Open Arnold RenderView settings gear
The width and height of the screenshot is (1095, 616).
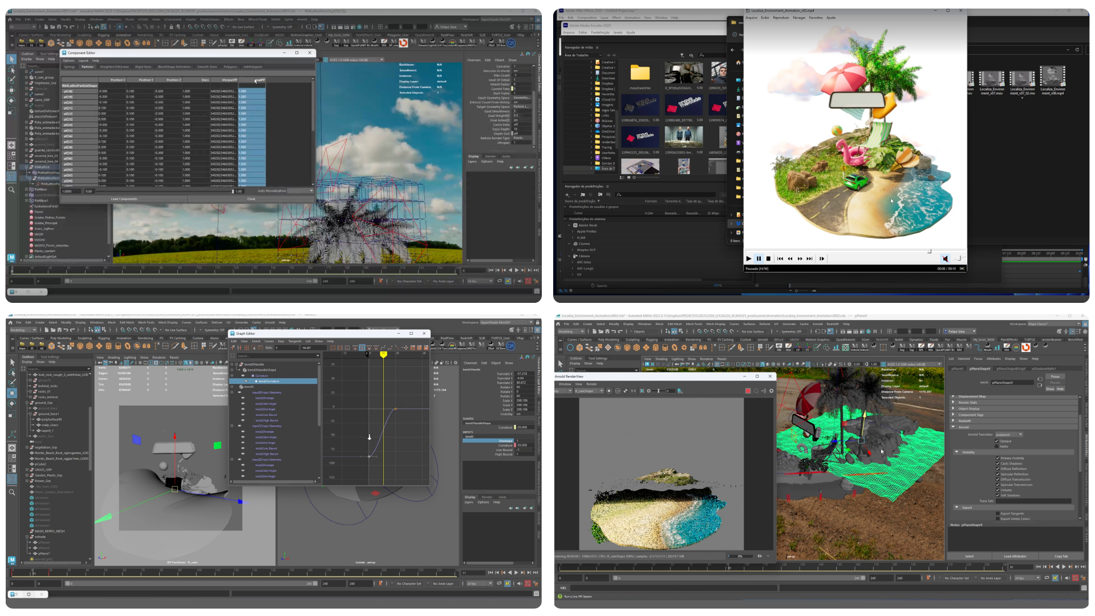click(x=772, y=391)
